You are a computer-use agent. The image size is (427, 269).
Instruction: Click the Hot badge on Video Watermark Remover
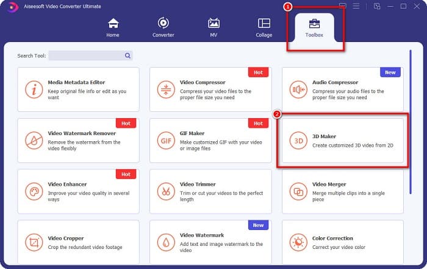(126, 124)
